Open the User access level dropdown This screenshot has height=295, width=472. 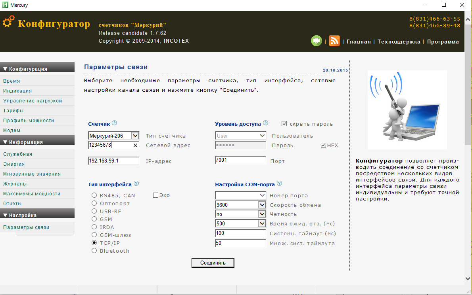(x=240, y=136)
